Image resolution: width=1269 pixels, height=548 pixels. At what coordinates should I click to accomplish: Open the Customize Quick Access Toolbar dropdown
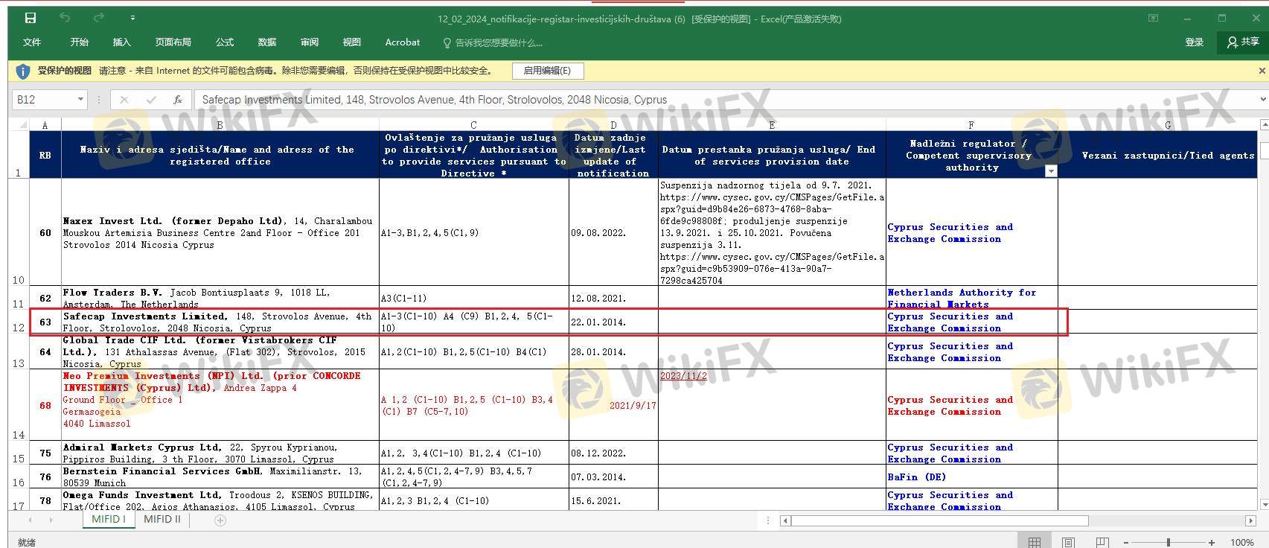pyautogui.click(x=132, y=18)
